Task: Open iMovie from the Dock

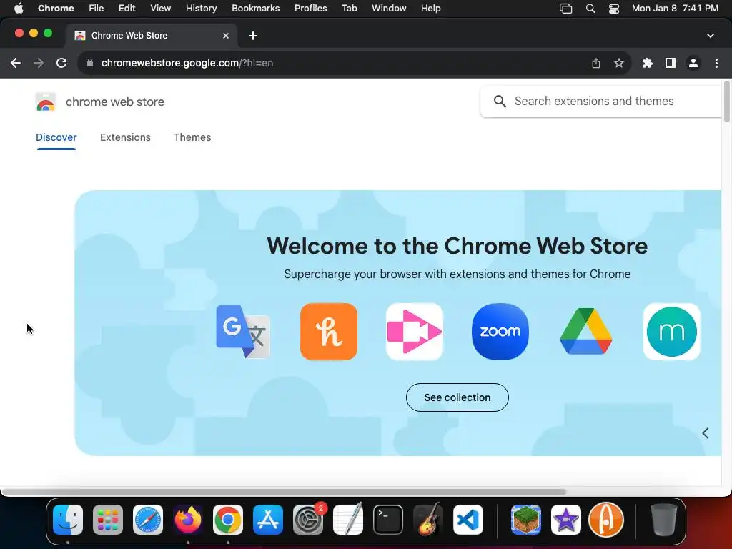Action: pos(566,520)
